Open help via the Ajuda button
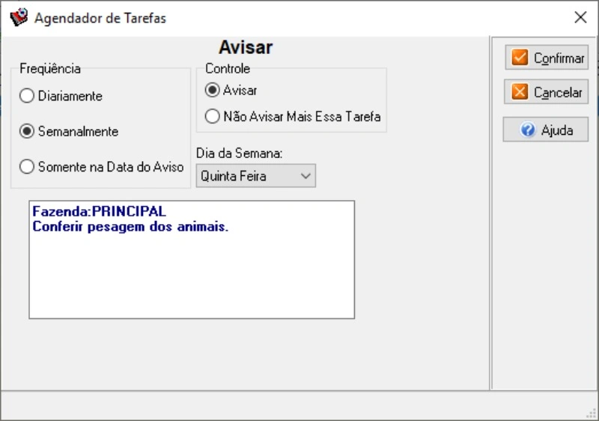 click(x=546, y=130)
